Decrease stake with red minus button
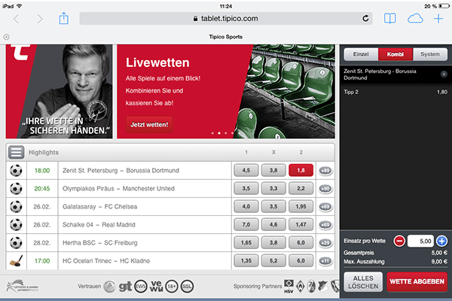The height and width of the screenshot is (301, 452). coord(399,241)
